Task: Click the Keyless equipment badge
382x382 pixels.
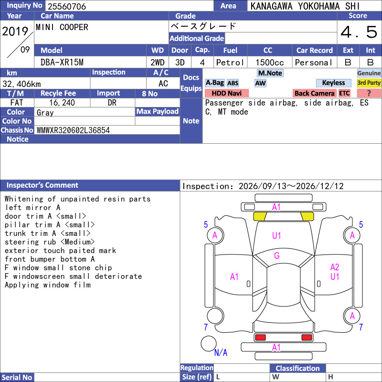Action: [333, 83]
